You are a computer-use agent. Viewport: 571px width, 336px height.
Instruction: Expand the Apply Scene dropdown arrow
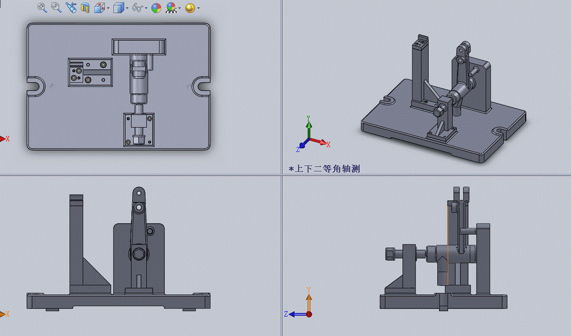180,8
